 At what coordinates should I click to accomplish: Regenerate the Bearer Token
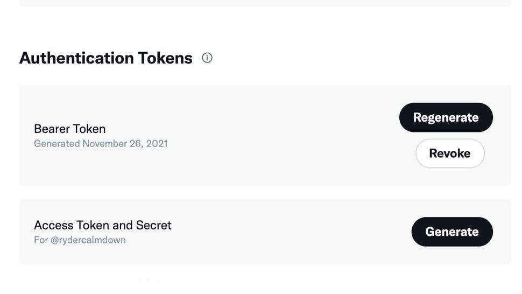446,117
